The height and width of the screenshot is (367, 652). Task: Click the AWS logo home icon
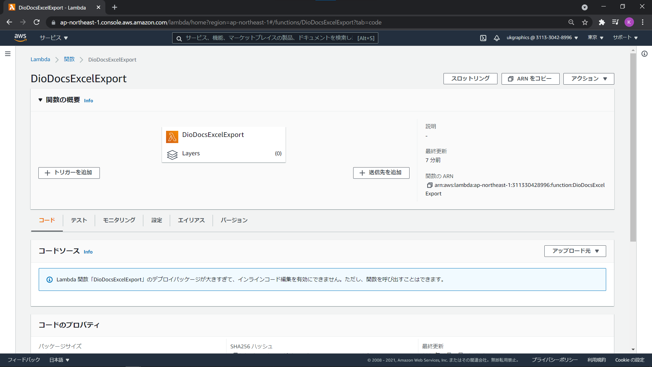(x=20, y=38)
